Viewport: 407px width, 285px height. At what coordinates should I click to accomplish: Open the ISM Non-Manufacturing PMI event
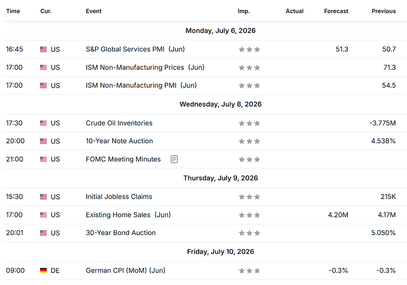point(141,85)
